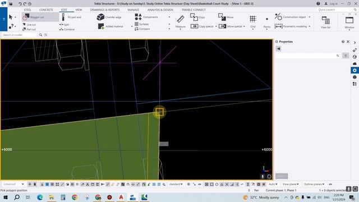Click the Copy command

coord(197,17)
